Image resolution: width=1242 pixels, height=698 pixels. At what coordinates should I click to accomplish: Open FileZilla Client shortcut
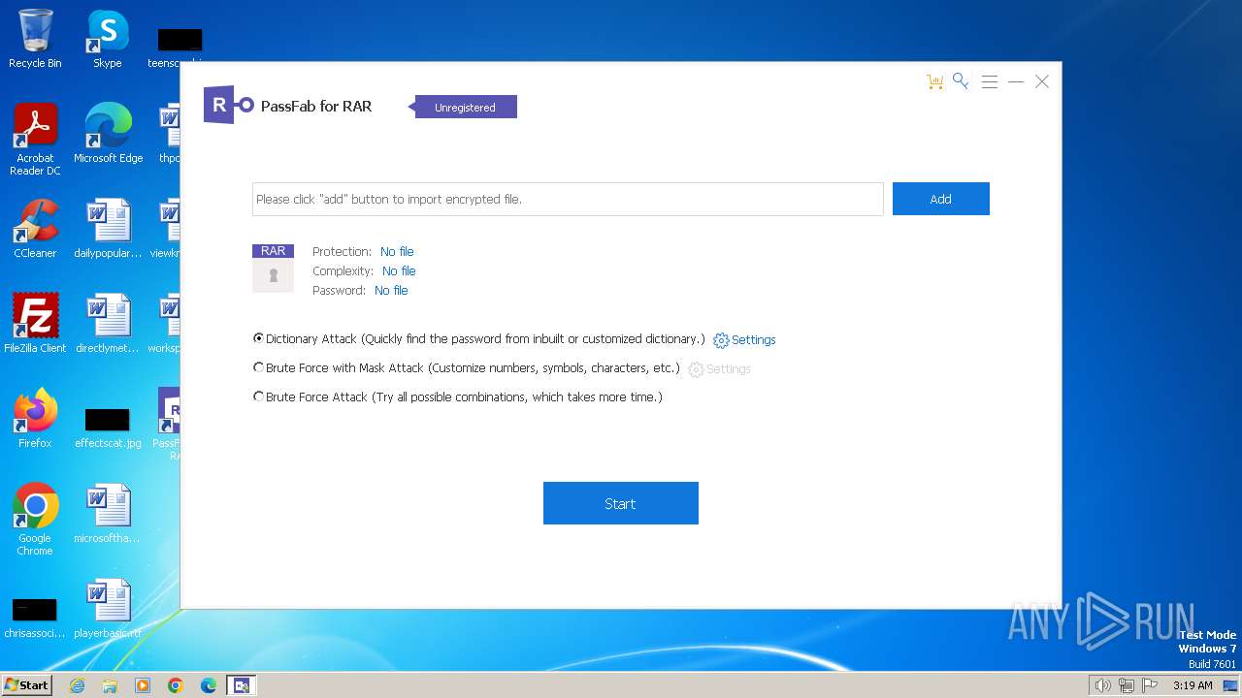click(35, 324)
